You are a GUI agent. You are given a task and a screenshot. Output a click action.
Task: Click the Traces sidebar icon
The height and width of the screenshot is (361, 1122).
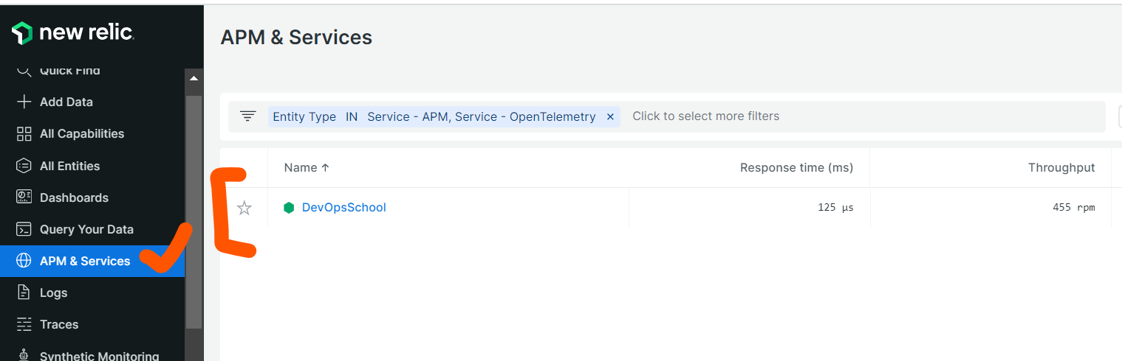[x=24, y=324]
